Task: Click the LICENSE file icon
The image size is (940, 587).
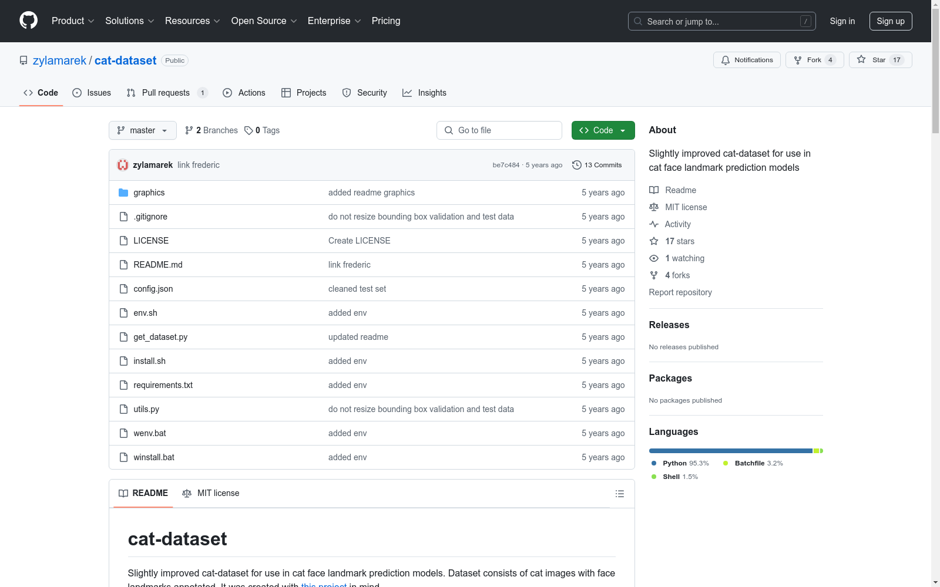Action: click(x=123, y=241)
